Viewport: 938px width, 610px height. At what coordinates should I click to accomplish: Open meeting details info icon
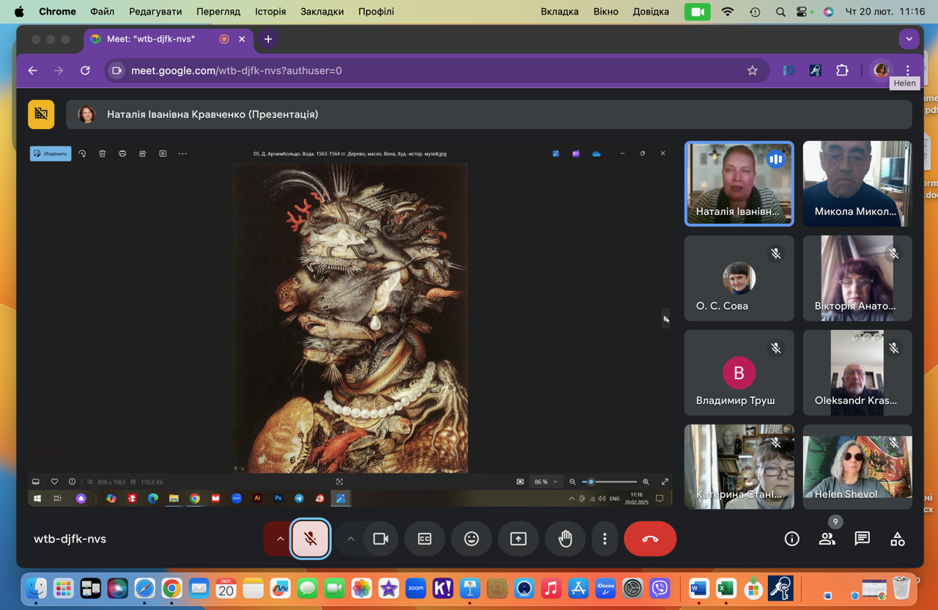[x=791, y=539]
